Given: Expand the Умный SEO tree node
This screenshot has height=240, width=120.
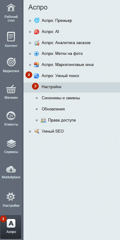Looking at the screenshot, I should click(30, 131).
